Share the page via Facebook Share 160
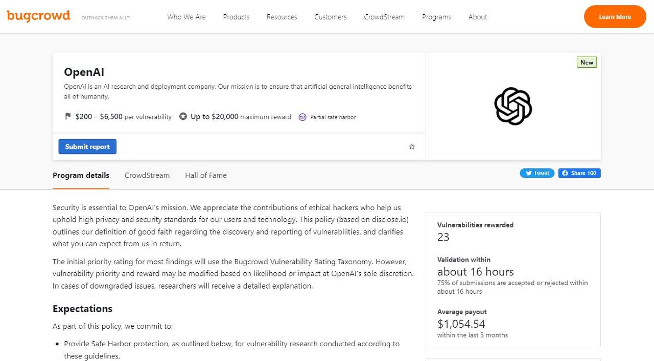 tap(579, 173)
